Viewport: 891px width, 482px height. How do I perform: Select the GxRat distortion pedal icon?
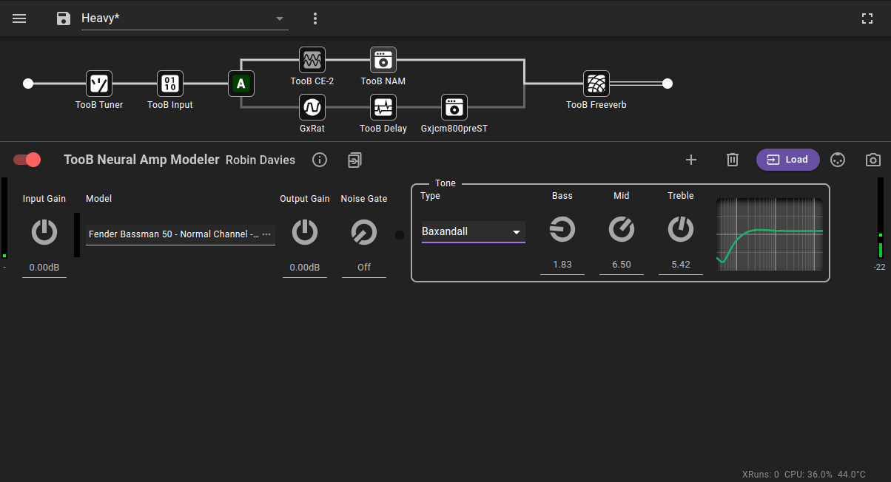point(312,107)
